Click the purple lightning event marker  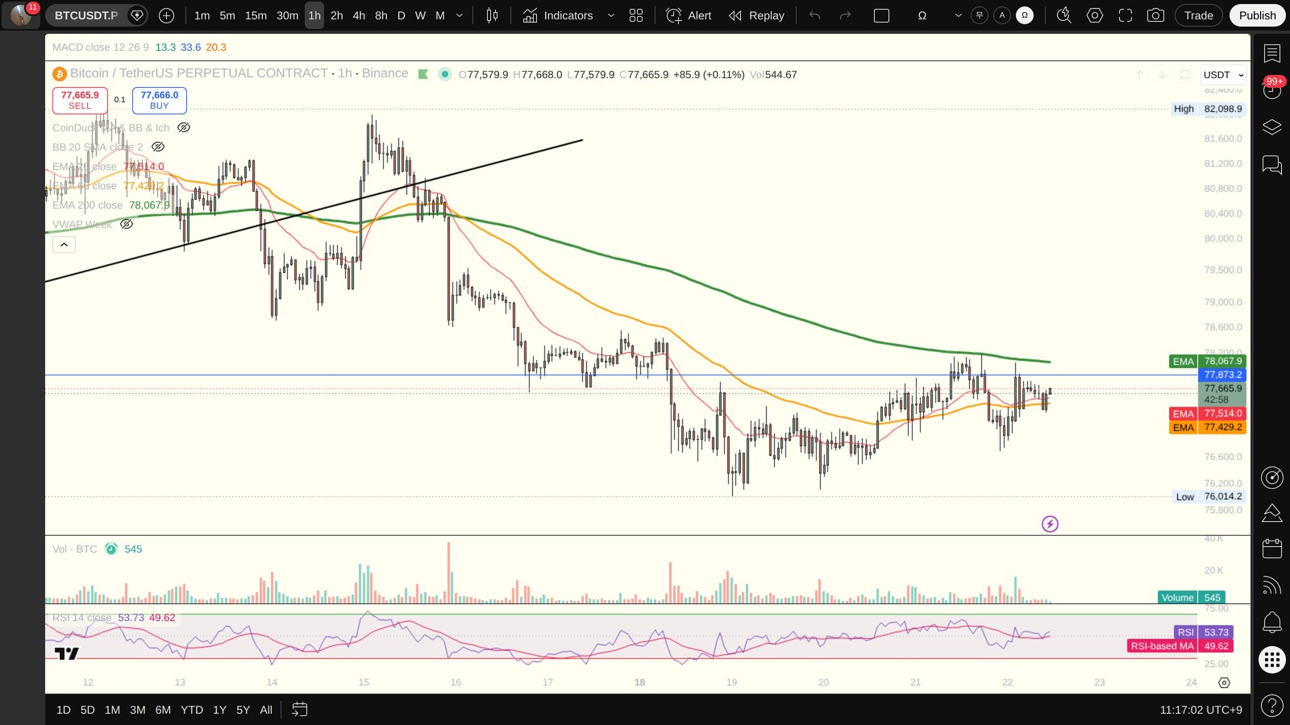coord(1050,524)
